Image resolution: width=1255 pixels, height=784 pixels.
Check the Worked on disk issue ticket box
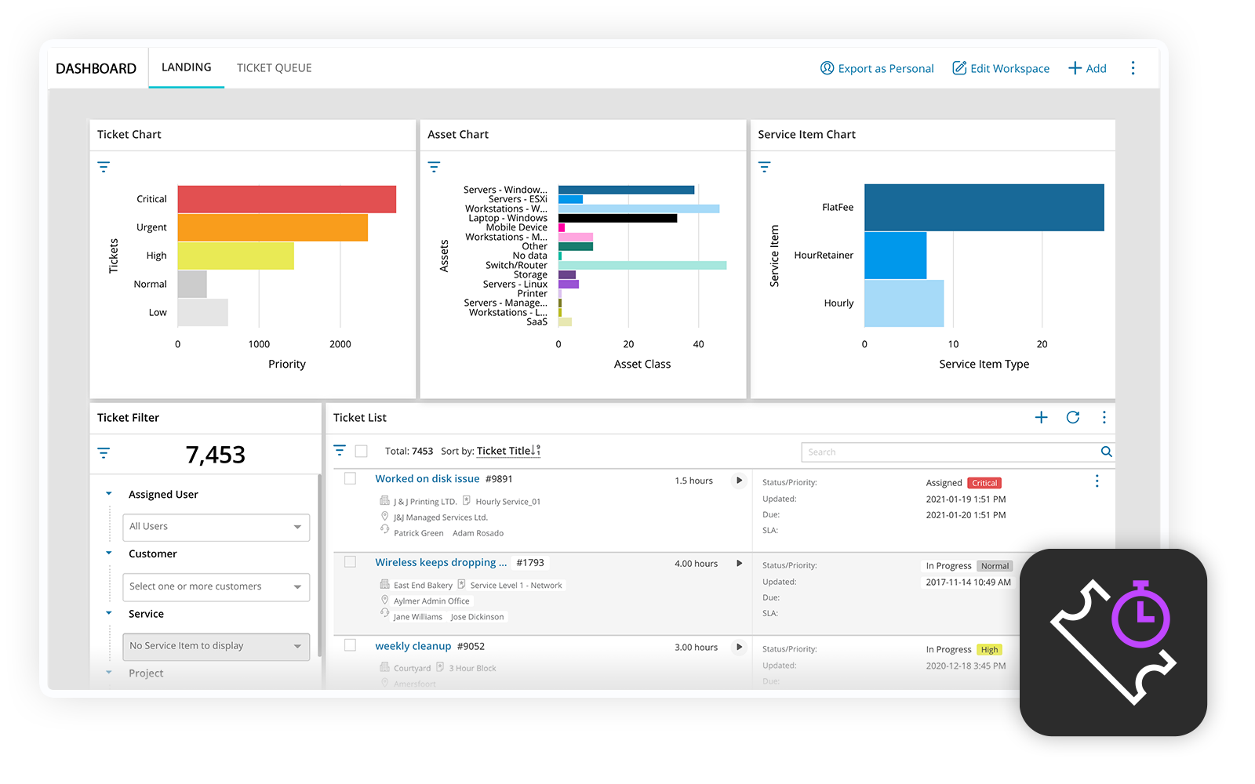[x=351, y=479]
